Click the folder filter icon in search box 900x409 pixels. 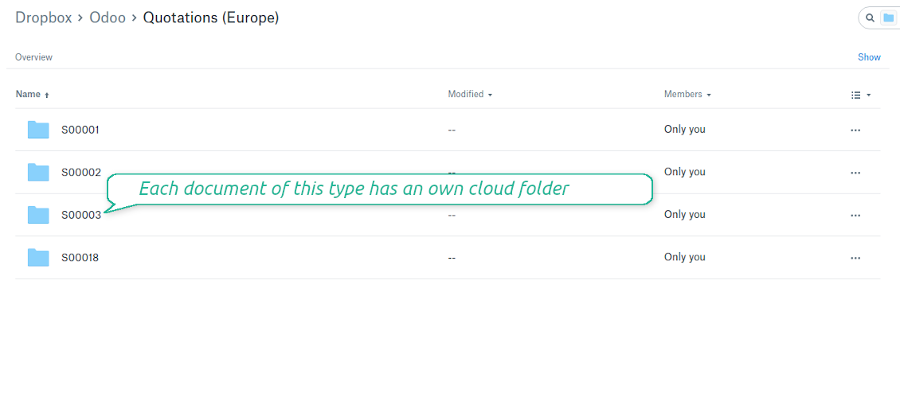[888, 18]
